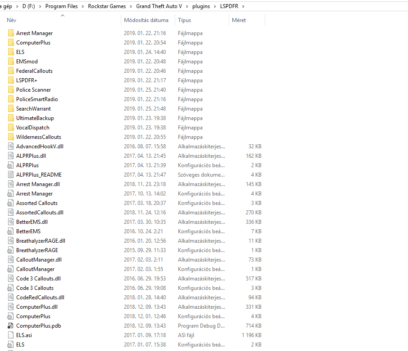Click the Code 3 Callouts.dll icon
The width and height of the screenshot is (408, 351).
(11, 278)
